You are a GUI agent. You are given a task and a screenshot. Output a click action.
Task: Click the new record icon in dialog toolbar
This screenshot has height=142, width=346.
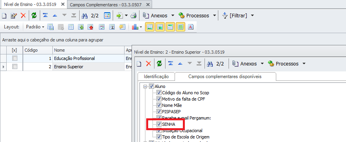tap(139, 64)
